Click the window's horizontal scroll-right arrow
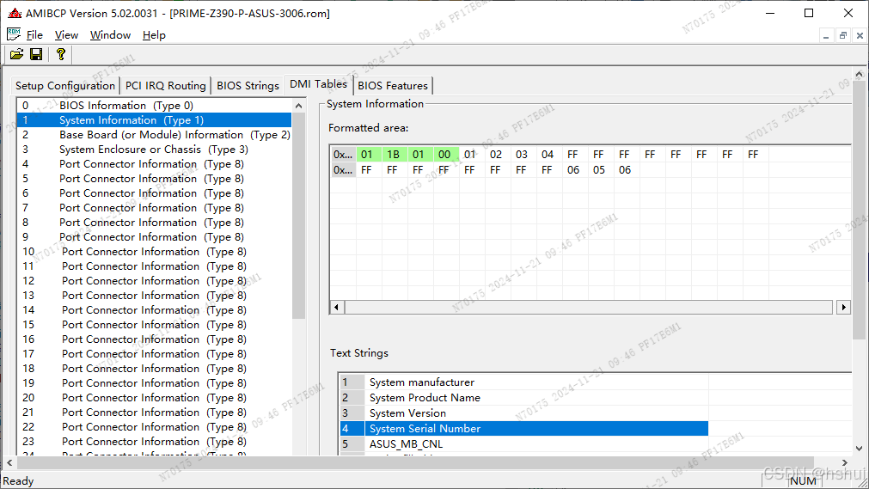869x489 pixels. 845,462
